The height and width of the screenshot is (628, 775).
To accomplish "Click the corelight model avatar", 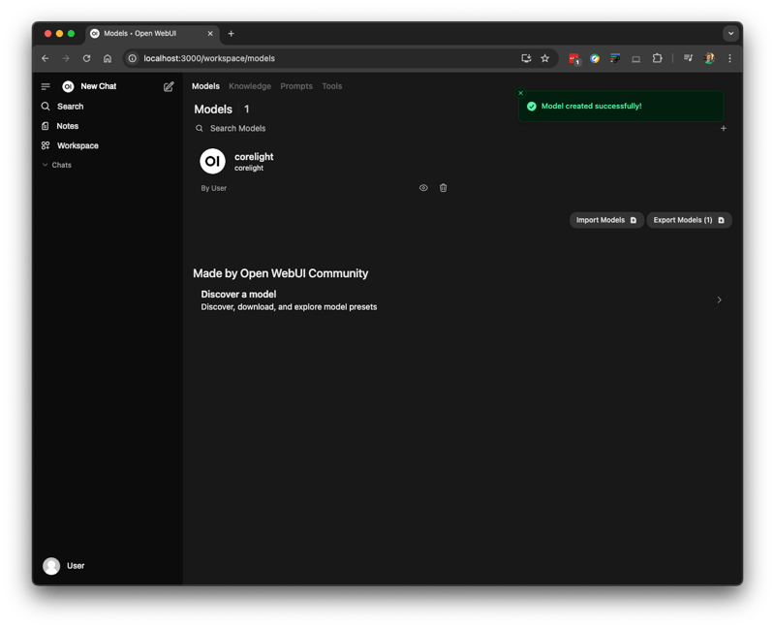I will pyautogui.click(x=212, y=161).
